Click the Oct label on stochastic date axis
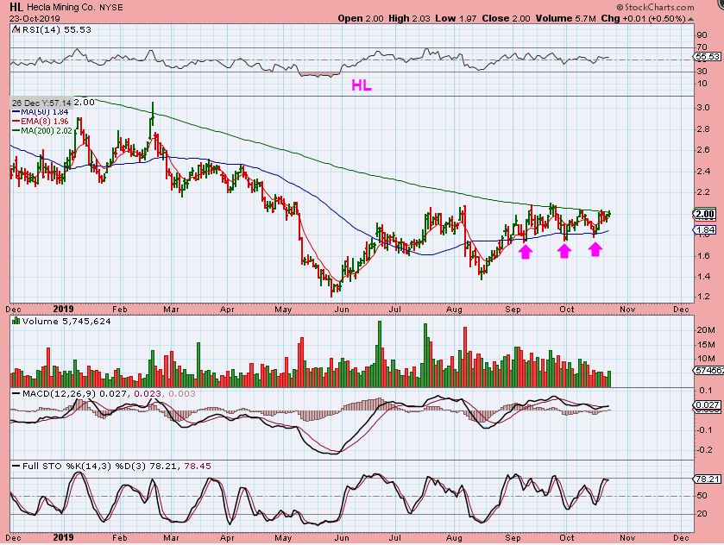Image resolution: width=724 pixels, height=545 pixels. pyautogui.click(x=567, y=537)
